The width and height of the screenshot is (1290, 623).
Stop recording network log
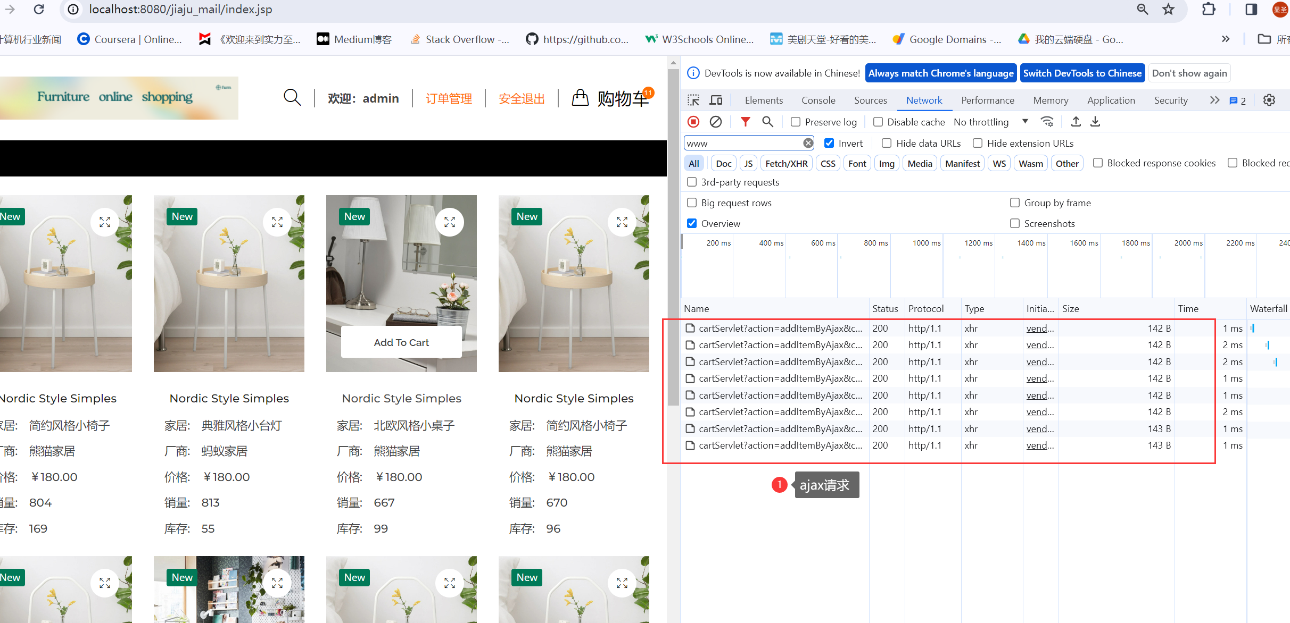(x=693, y=122)
